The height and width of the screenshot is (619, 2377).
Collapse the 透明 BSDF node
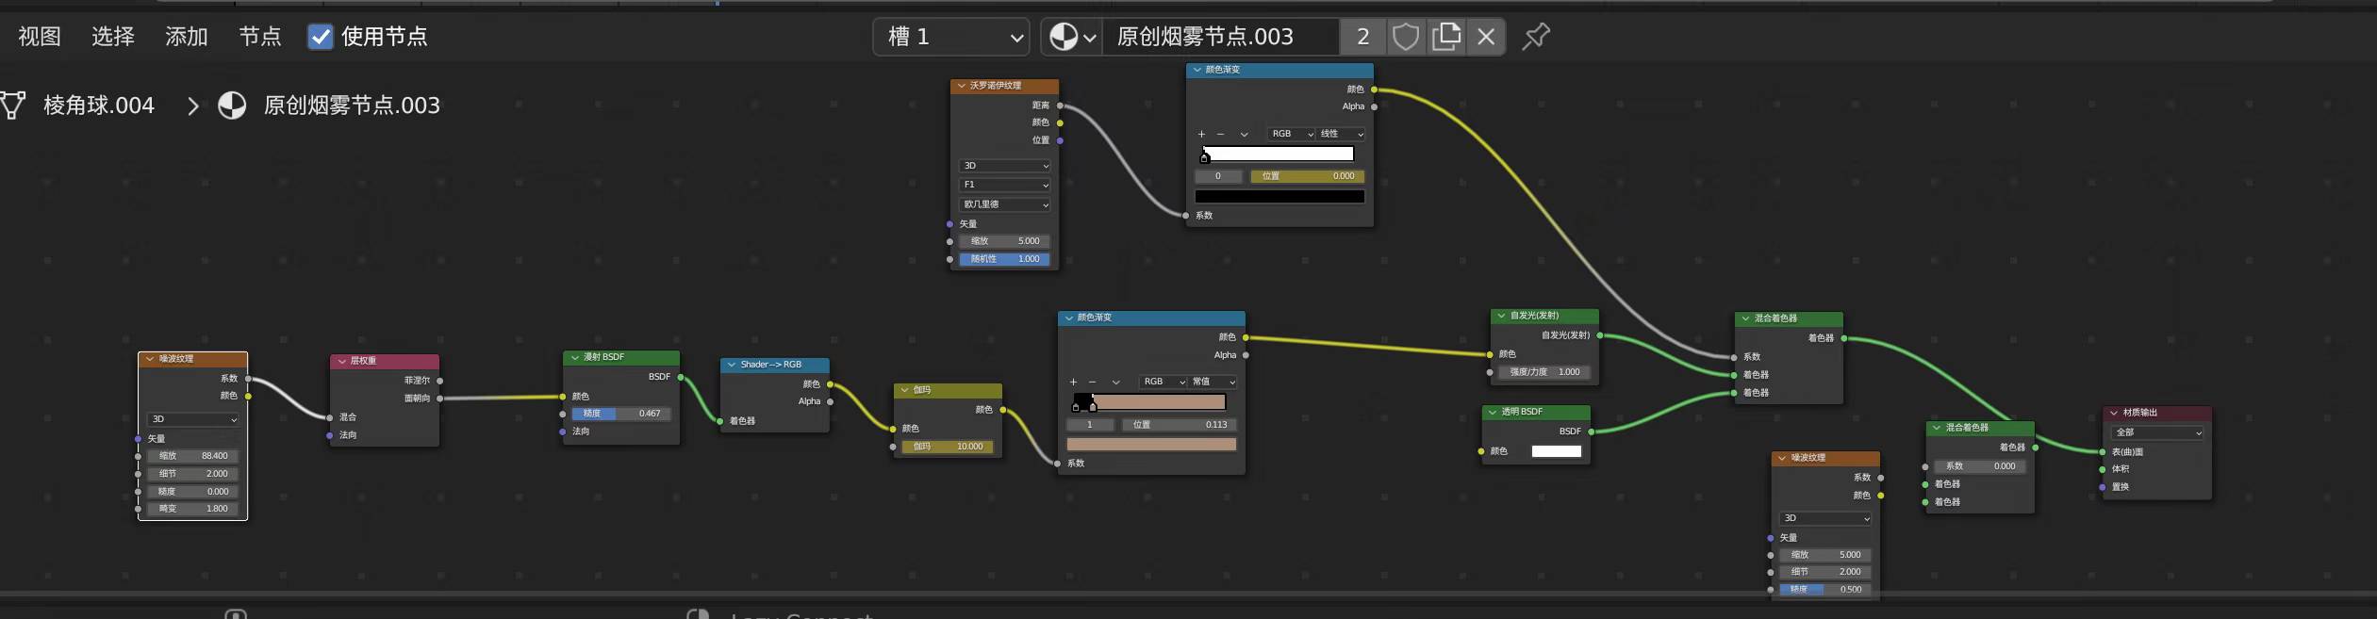(x=1493, y=412)
